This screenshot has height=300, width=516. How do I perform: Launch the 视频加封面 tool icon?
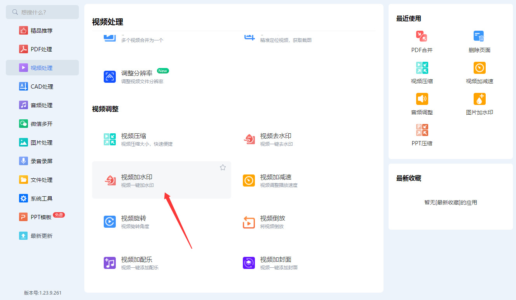point(249,263)
